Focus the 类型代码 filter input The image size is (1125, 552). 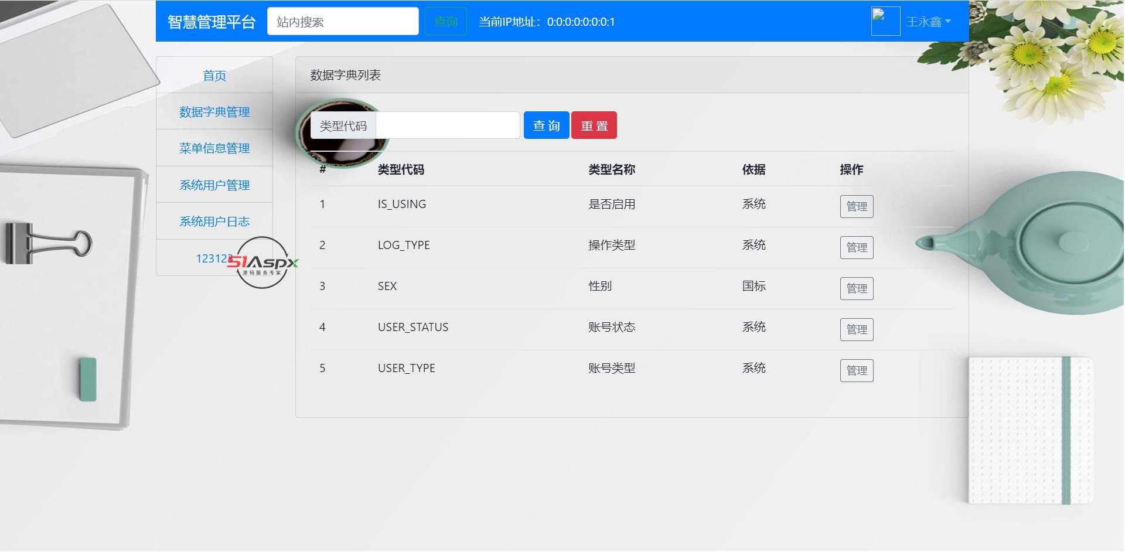point(448,125)
